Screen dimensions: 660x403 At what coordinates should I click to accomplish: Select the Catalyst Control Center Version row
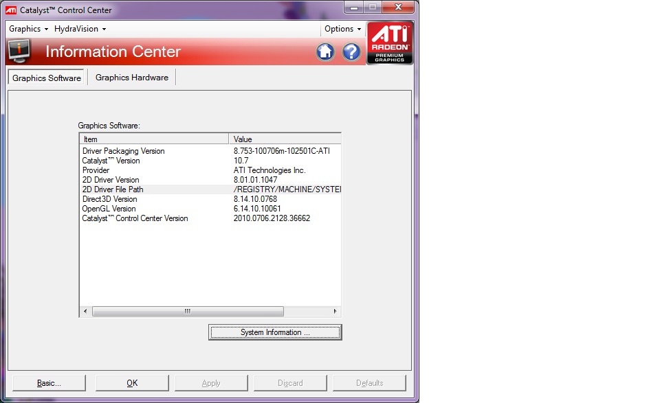[x=210, y=218]
